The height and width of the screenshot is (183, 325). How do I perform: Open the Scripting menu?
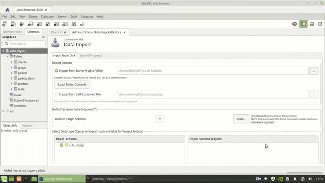click(87, 17)
